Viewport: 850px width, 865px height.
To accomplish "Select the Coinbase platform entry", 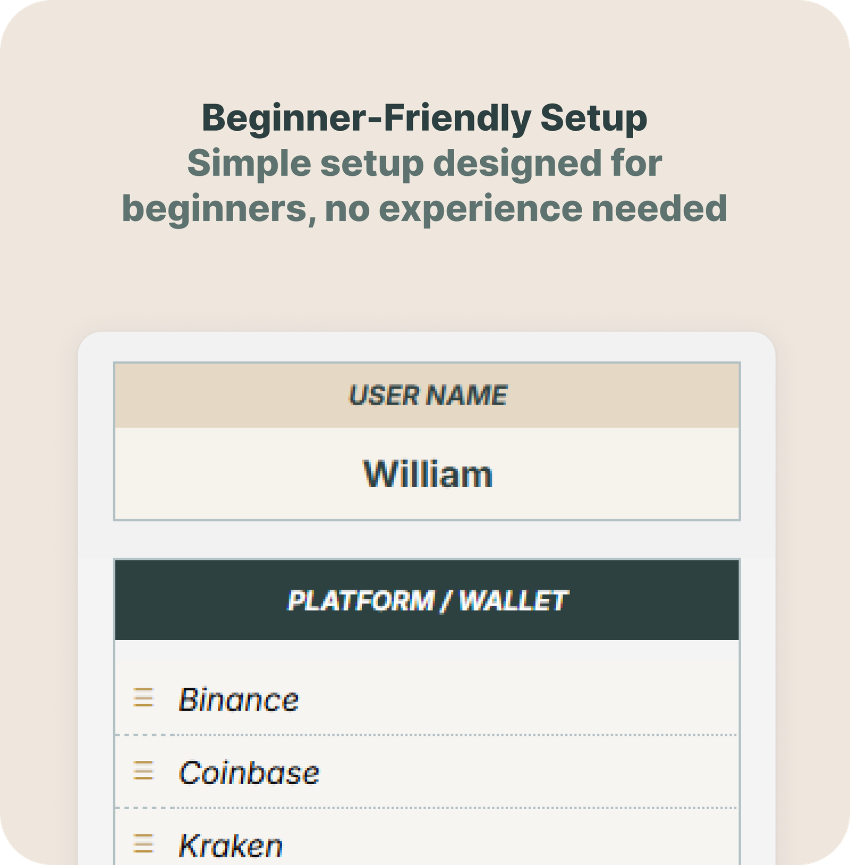I will pyautogui.click(x=249, y=773).
